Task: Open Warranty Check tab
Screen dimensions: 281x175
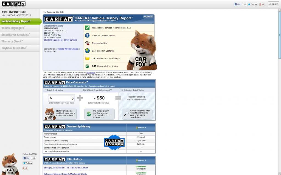Action: click(x=20, y=42)
